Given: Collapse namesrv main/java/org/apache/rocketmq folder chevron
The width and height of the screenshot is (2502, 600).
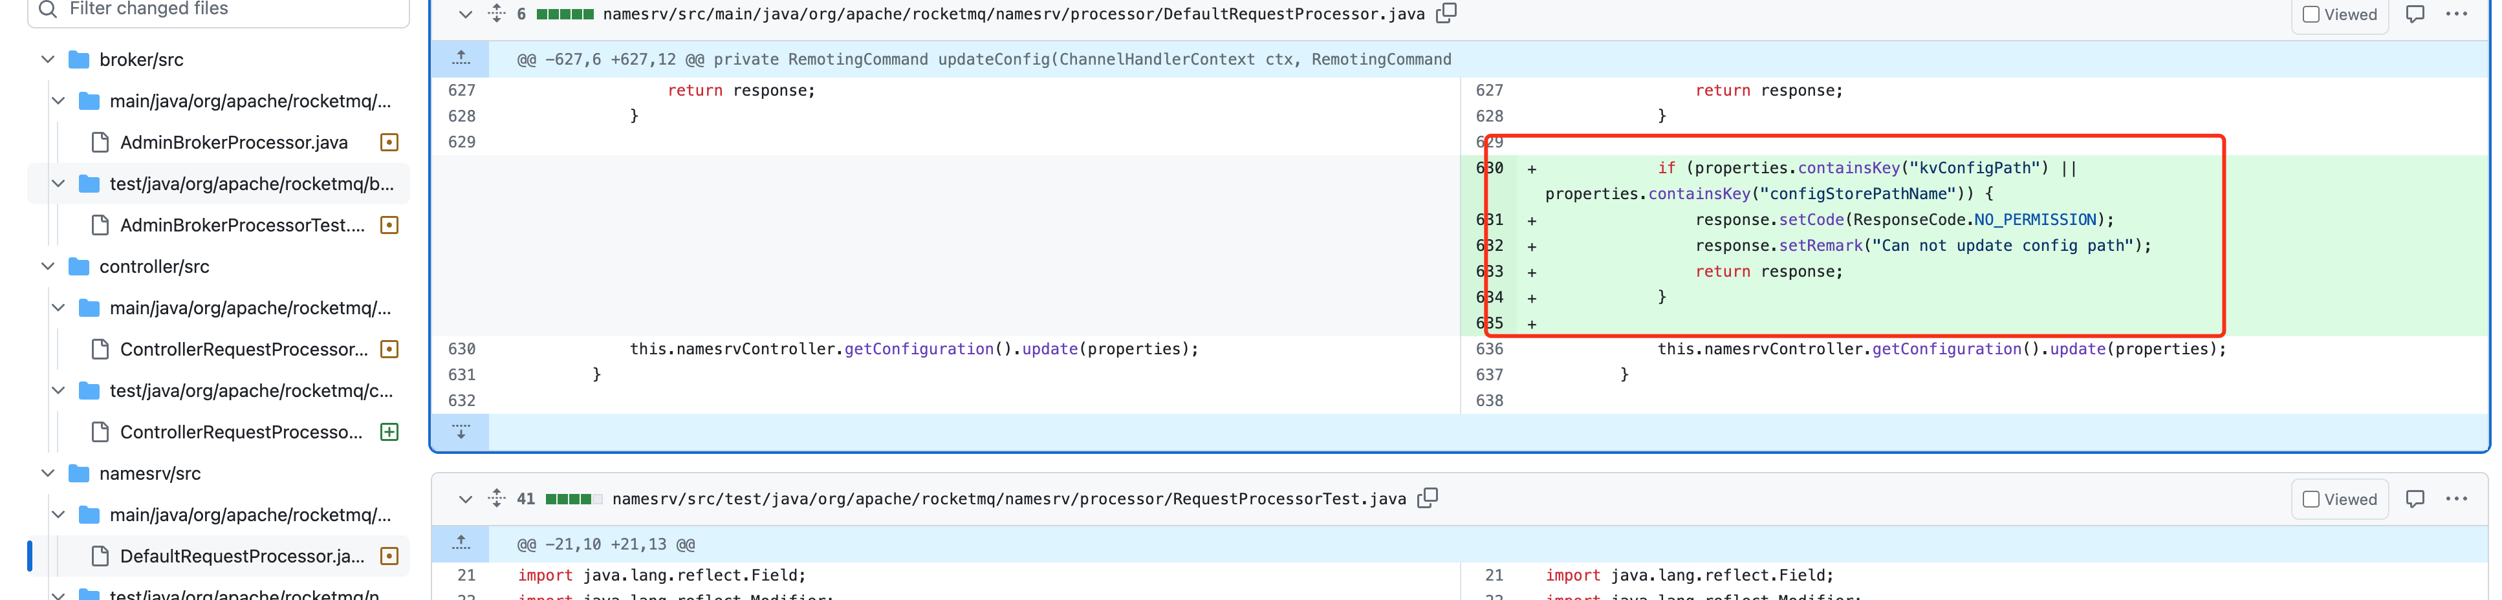Looking at the screenshot, I should (58, 515).
